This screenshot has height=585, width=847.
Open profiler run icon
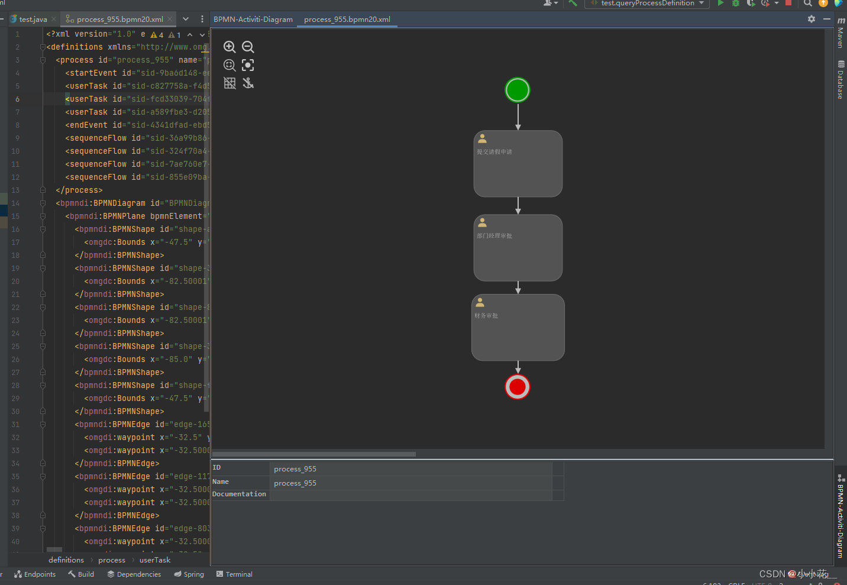pos(765,3)
